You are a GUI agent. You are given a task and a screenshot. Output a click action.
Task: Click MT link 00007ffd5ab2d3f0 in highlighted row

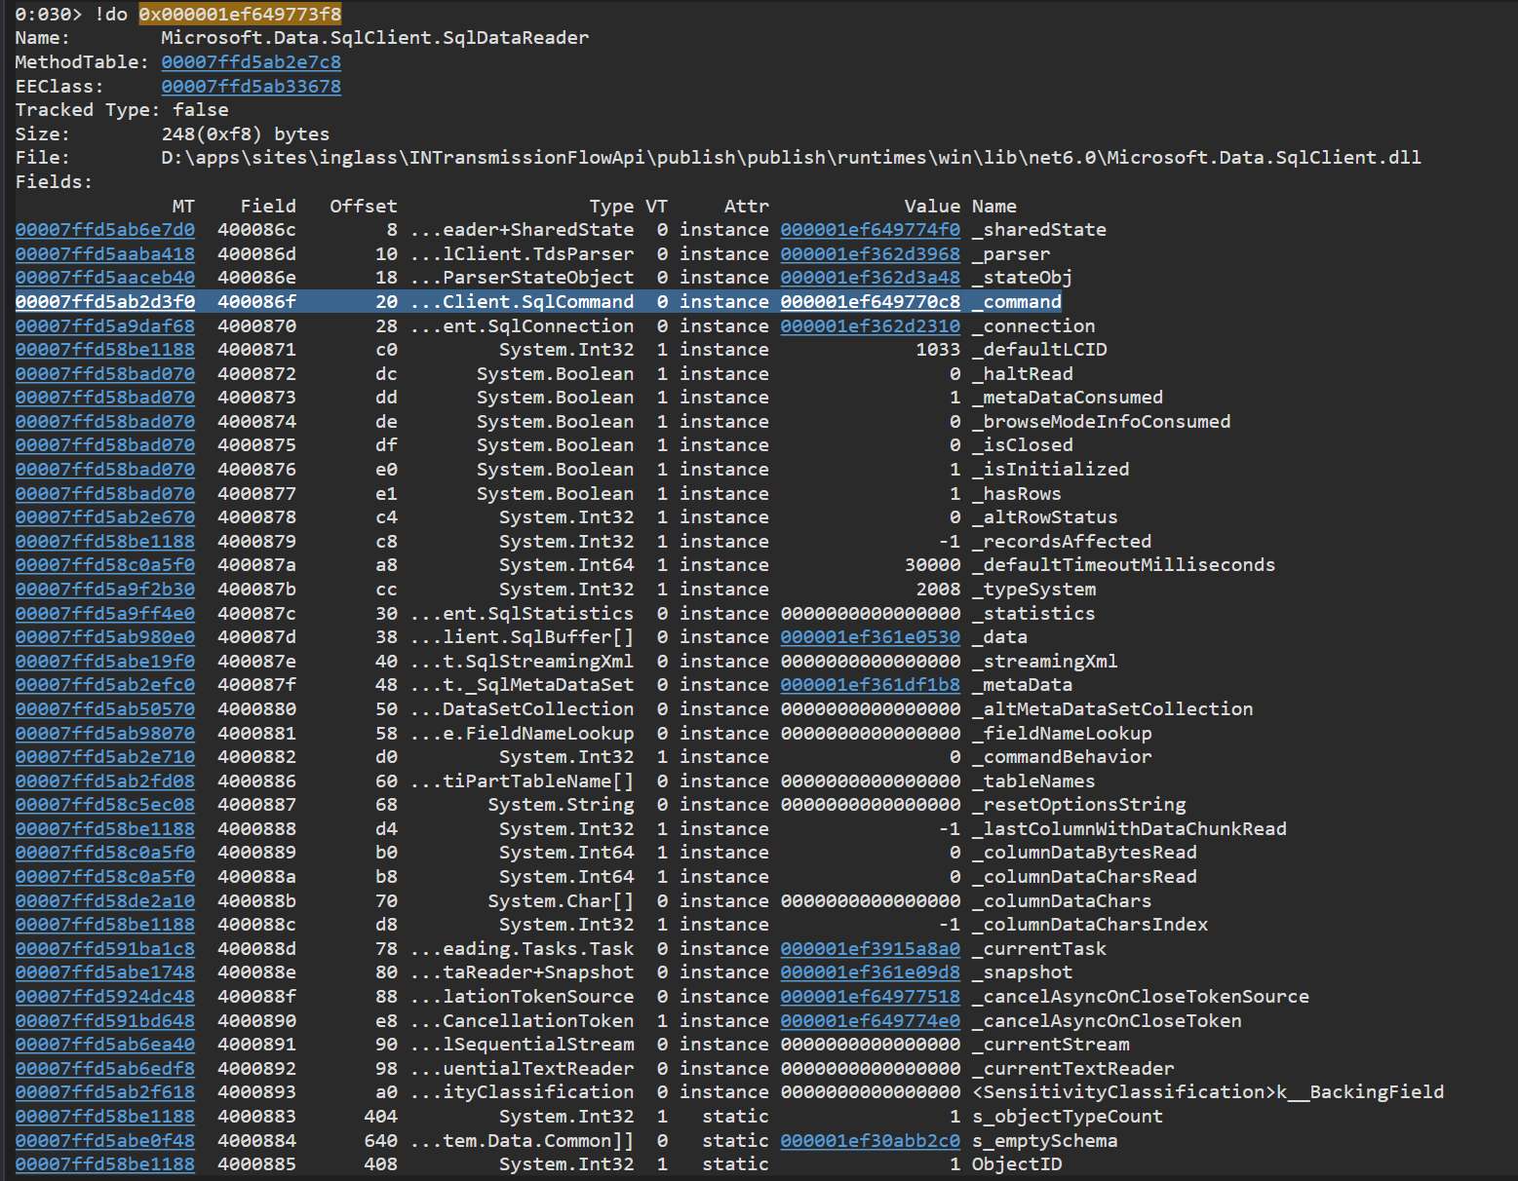pos(104,302)
